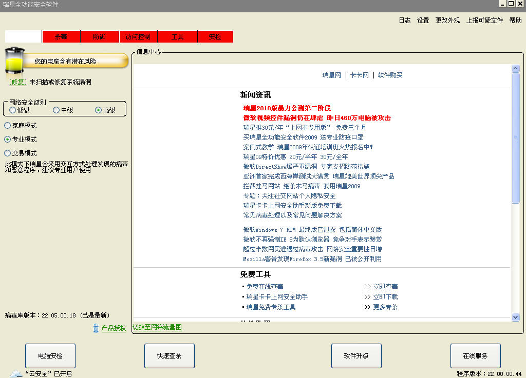Click 瑞星卡卡上网安全助手 tool link

pyautogui.click(x=277, y=296)
